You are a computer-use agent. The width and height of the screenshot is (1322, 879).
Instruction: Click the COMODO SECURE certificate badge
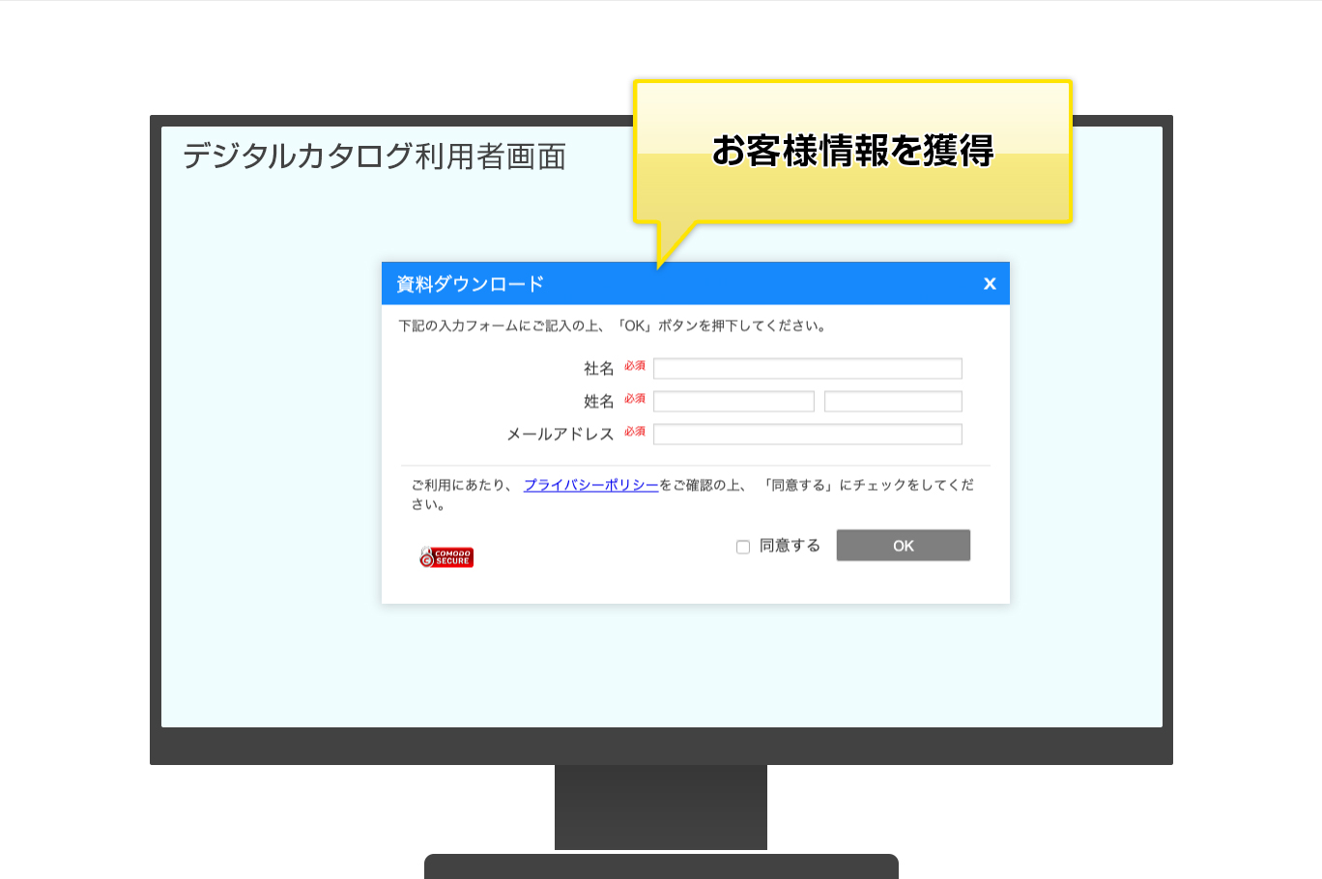445,555
